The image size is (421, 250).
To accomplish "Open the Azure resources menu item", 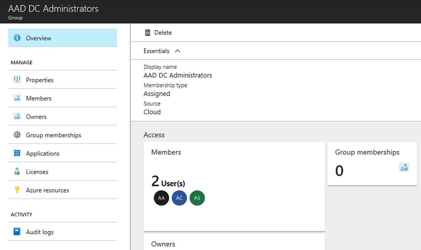I will point(63,190).
